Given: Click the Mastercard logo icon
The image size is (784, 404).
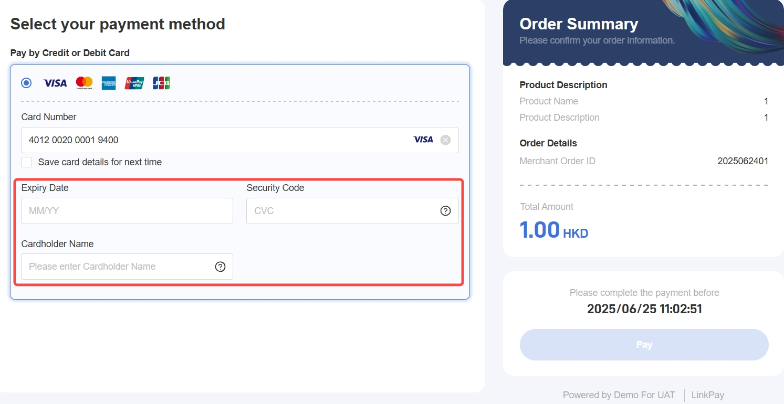Looking at the screenshot, I should click(x=84, y=83).
